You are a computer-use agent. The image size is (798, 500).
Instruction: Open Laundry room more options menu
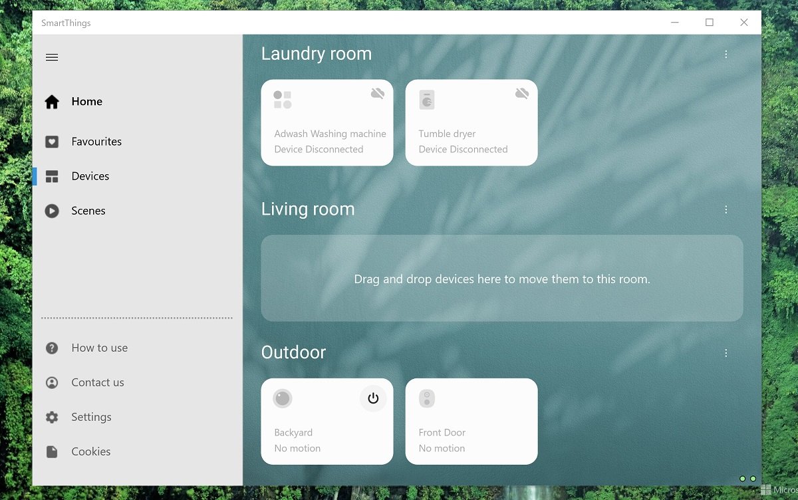tap(726, 55)
